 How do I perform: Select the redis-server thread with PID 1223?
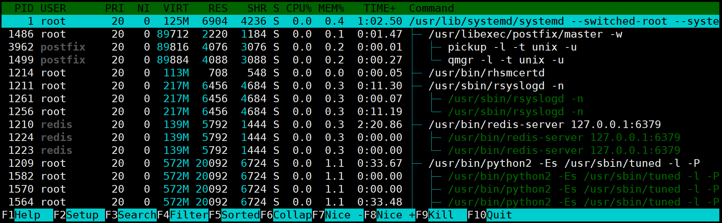coord(360,150)
